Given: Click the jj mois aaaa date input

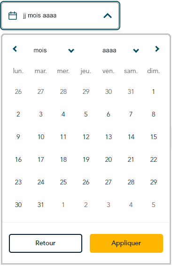Looking at the screenshot, I should click(x=60, y=16).
